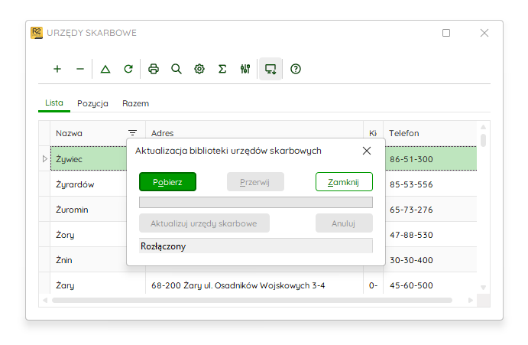This screenshot has height=345, width=528.
Task: Click the disabled Przerwij button
Action: pyautogui.click(x=255, y=182)
